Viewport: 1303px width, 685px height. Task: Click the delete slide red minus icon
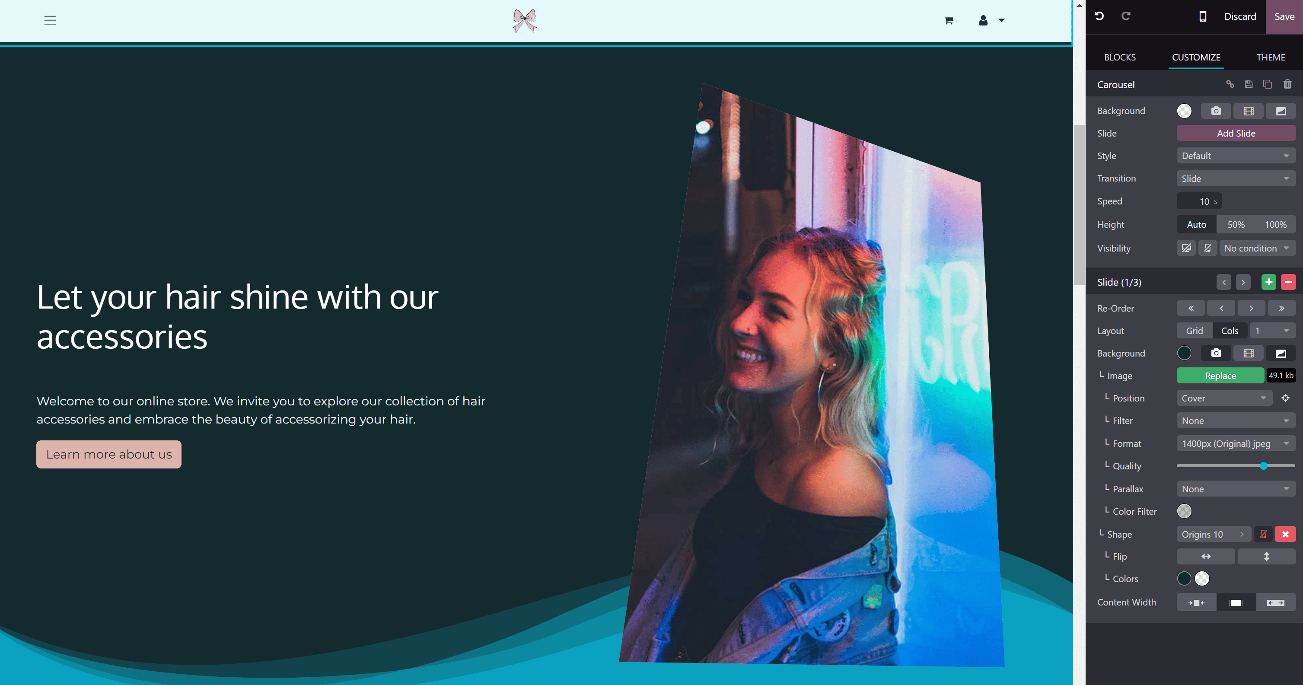click(x=1288, y=282)
